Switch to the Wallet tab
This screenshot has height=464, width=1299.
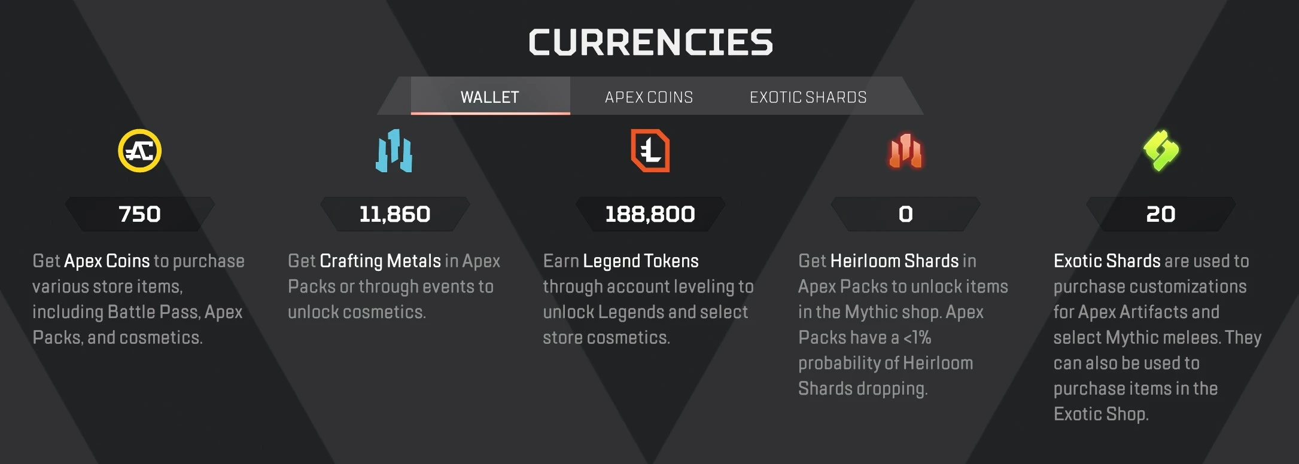(x=490, y=96)
